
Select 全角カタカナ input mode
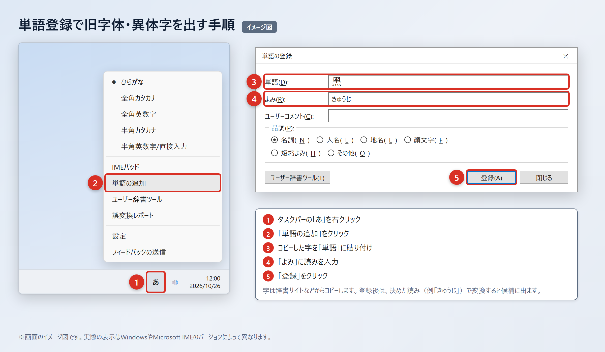163,98
